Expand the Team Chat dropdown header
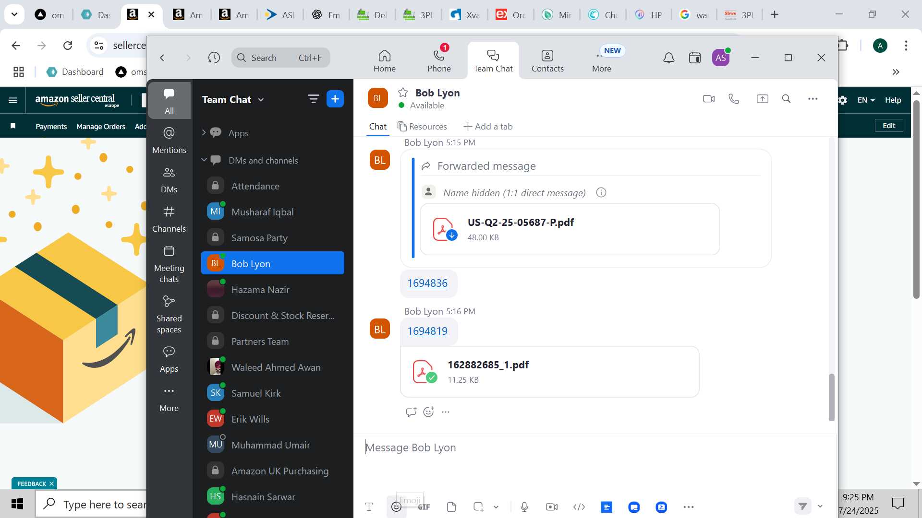This screenshot has height=518, width=922. (233, 99)
